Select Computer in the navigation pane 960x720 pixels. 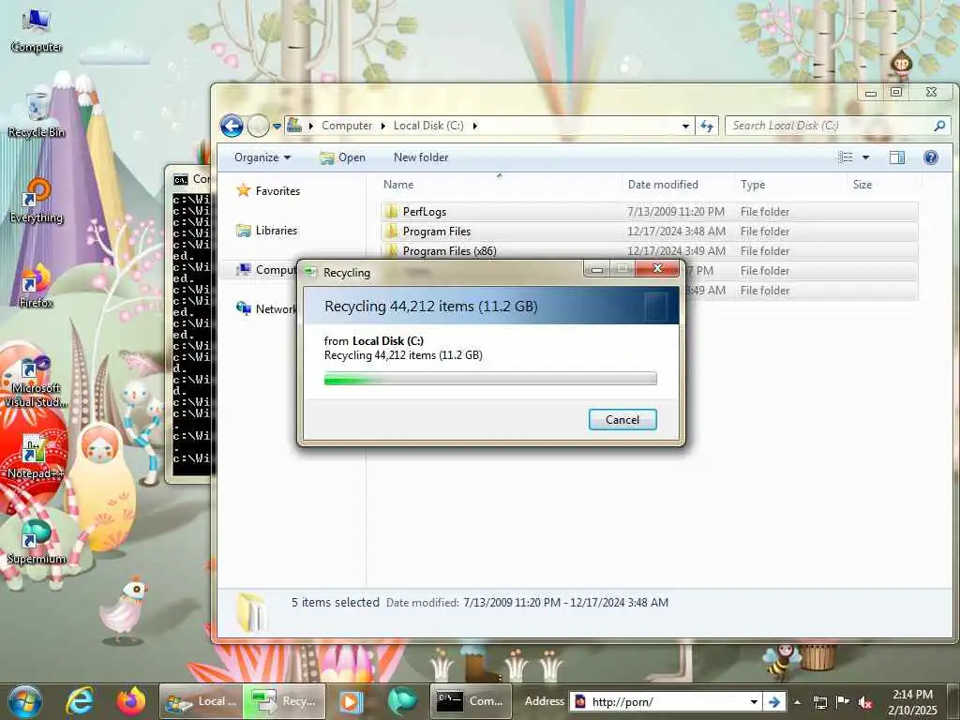click(266, 269)
